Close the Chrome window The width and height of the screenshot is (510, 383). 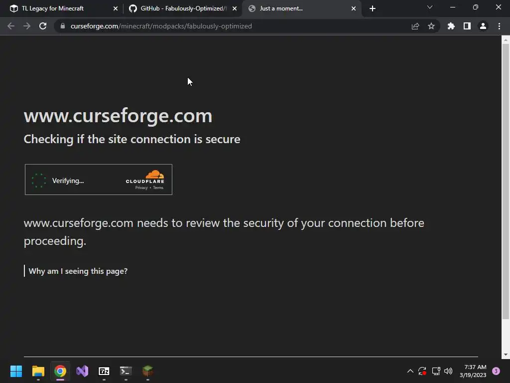[x=498, y=7]
